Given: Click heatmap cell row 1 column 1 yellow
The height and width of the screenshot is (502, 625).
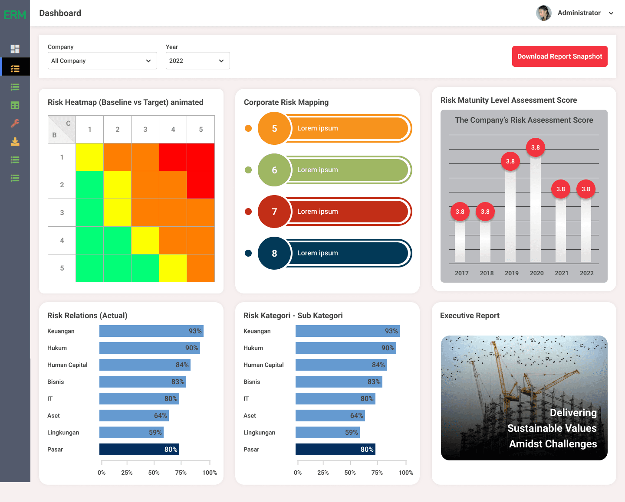Looking at the screenshot, I should click(x=90, y=157).
